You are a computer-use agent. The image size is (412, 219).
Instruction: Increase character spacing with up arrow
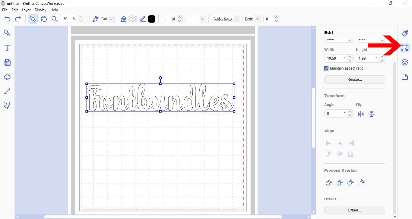(x=277, y=17)
